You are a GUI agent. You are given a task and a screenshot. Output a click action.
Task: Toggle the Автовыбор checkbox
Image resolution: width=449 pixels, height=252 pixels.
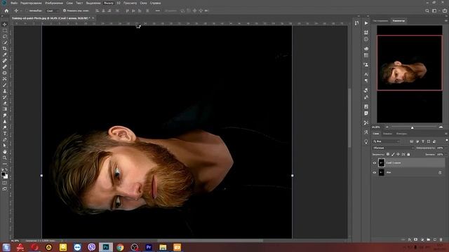point(27,10)
